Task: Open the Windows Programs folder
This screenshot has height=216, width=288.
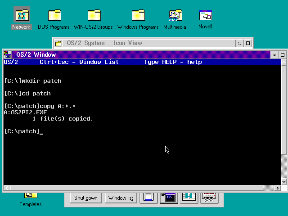Action: (138, 19)
